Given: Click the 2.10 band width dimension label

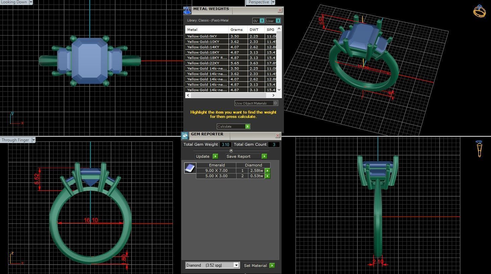Looking at the screenshot, I should (x=378, y=262).
